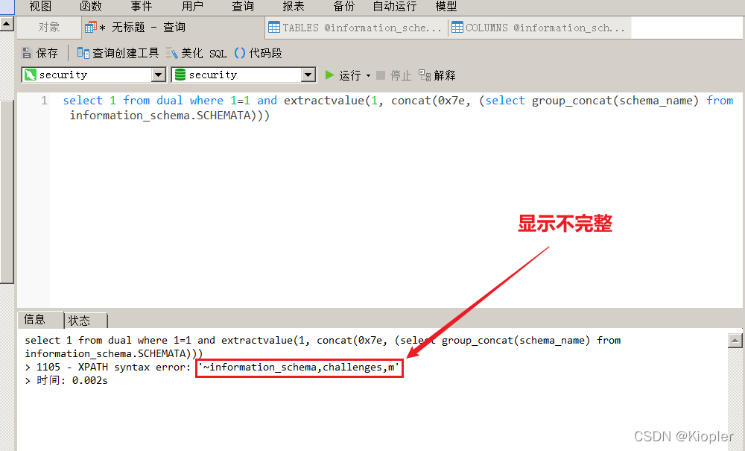Open the database selector dropdown showing security

[307, 75]
